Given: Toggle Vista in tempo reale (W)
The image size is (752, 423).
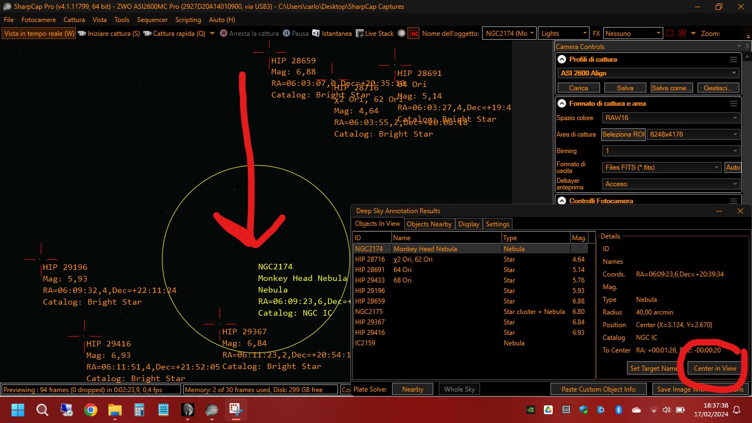Looking at the screenshot, I should [39, 34].
